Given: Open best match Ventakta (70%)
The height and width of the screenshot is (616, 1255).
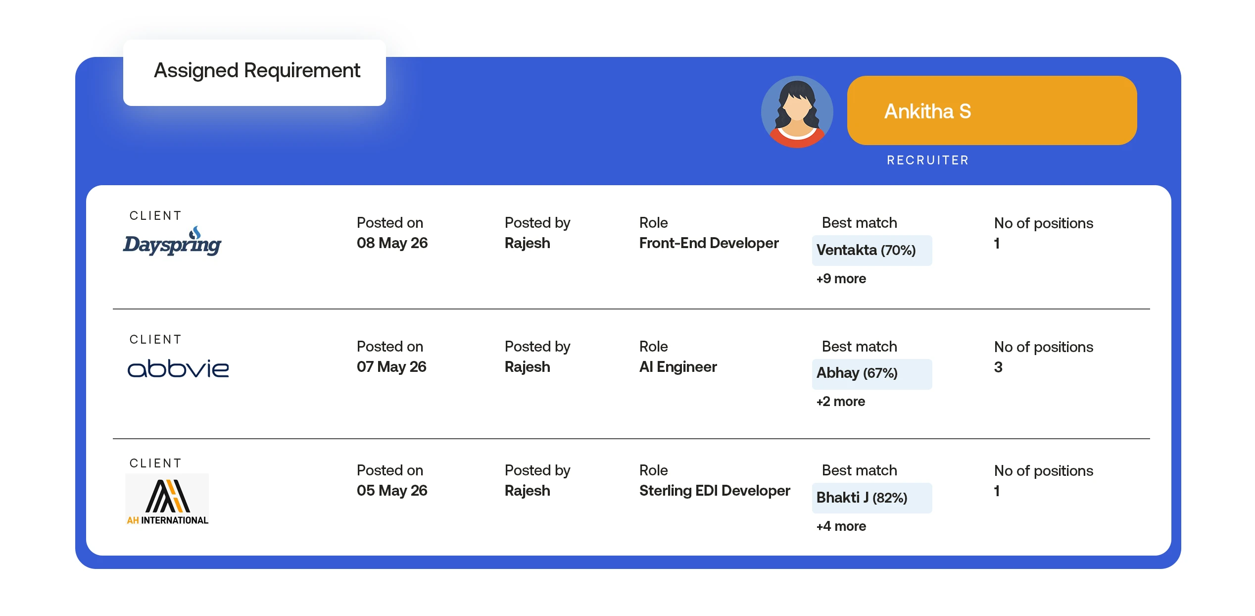Looking at the screenshot, I should [x=871, y=250].
